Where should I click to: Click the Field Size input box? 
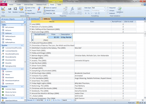point(57,13)
